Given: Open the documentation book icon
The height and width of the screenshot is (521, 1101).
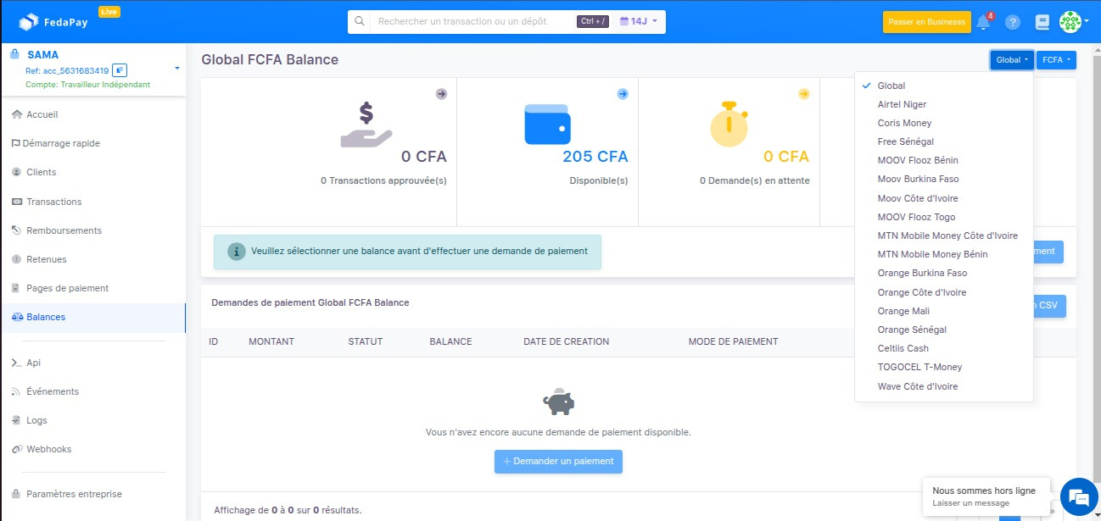Looking at the screenshot, I should click(x=1042, y=22).
